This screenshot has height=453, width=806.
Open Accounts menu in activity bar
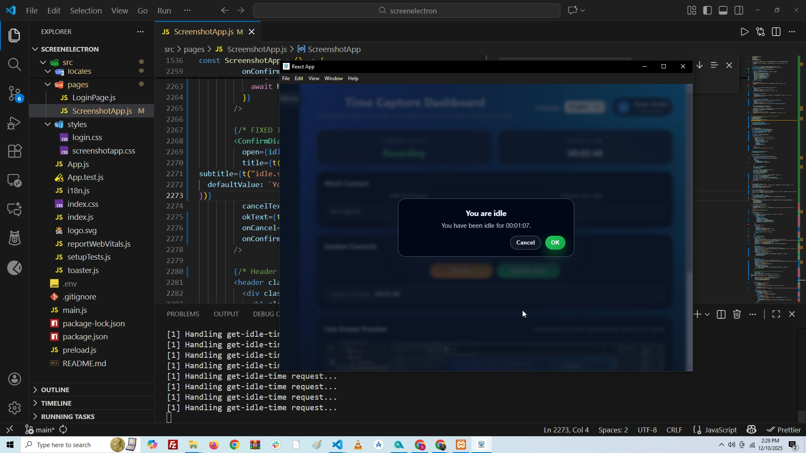click(x=14, y=379)
